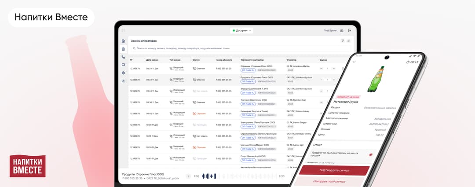Click minus rating button in Продукты Sotnikova row
This screenshot has width=475, height=187.
click(x=321, y=80)
